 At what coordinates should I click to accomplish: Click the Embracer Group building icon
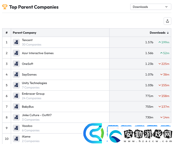(16, 96)
